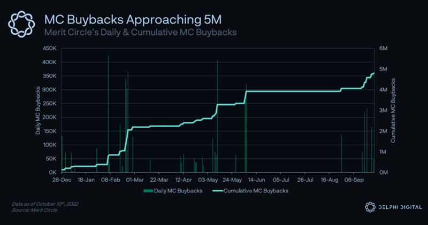Click the DELPHI DIGITAL wordmark text
Viewport: 428px width, 225px height.
398,207
